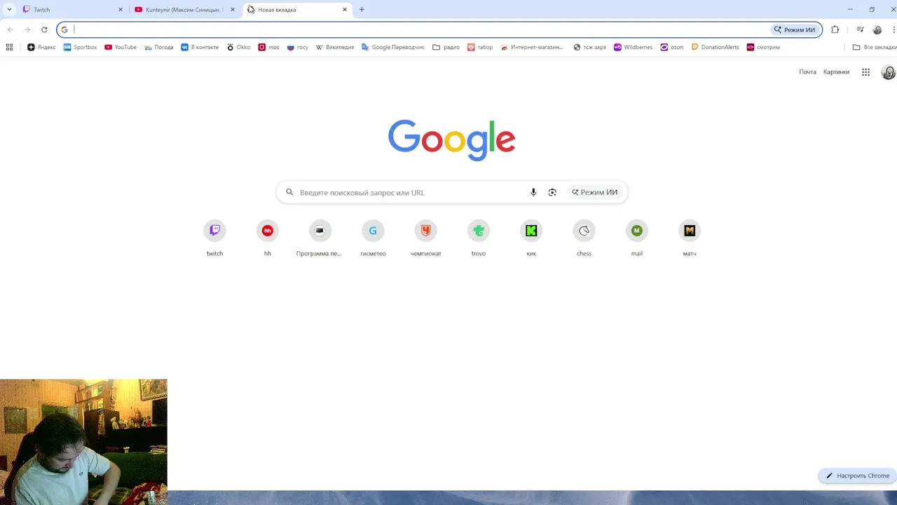Open the chess shortcut tile
The width and height of the screenshot is (897, 505).
click(x=584, y=238)
